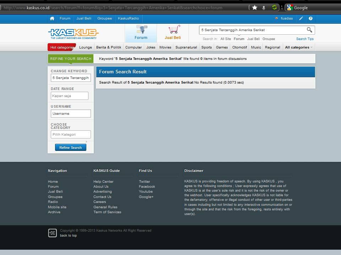Screen dimensions: 341x255
Task: Expand All categories dropdown
Action: pos(299,47)
